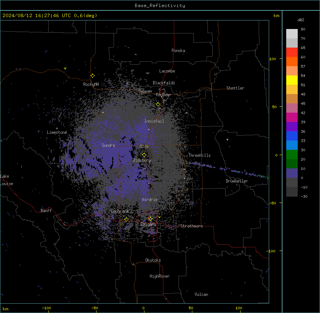320x313 pixels.
Task: Select the yellow diamond marker above Calgary label
Action: tap(150, 219)
